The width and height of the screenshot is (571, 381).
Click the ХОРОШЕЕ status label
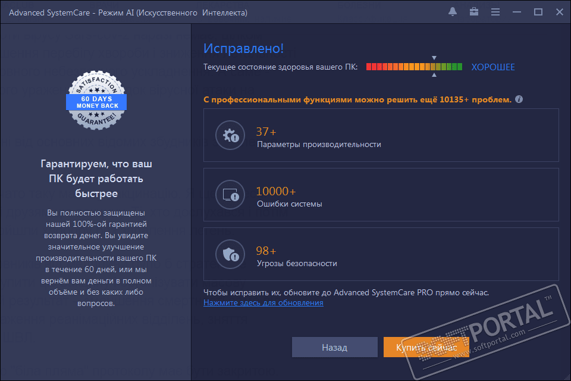click(493, 67)
